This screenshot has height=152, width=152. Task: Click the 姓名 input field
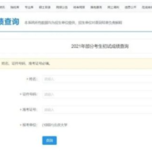click(x=97, y=79)
